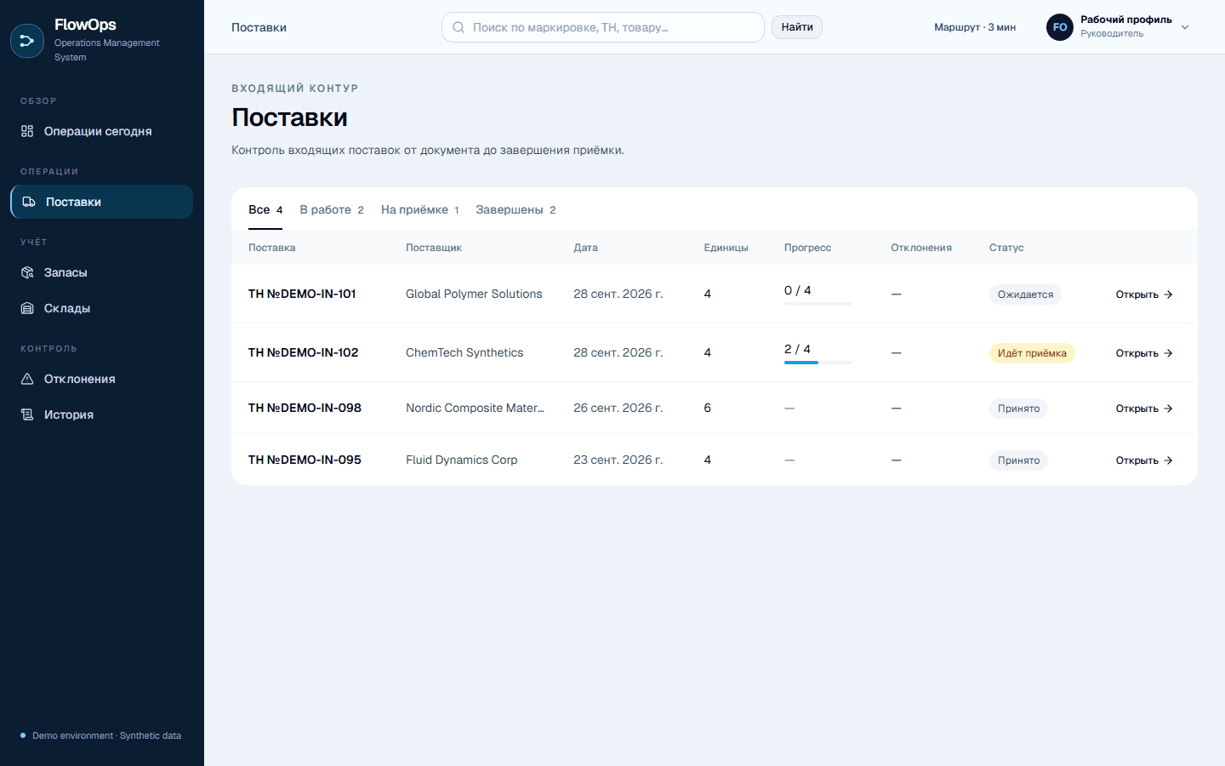This screenshot has height=766, width=1225.
Task: Click ТН №DEMO-IN-095 delivery number
Action: tap(305, 460)
